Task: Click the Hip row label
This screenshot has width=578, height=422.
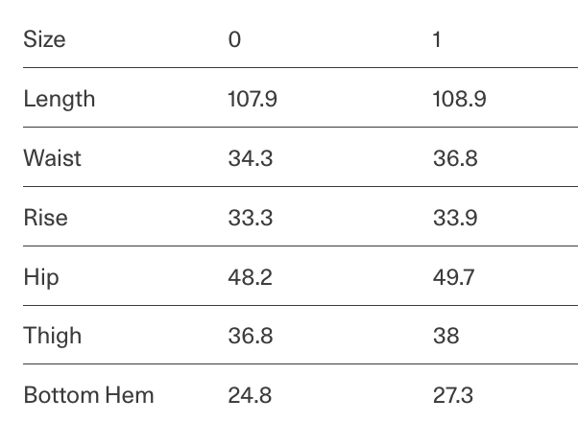Action: (x=41, y=277)
